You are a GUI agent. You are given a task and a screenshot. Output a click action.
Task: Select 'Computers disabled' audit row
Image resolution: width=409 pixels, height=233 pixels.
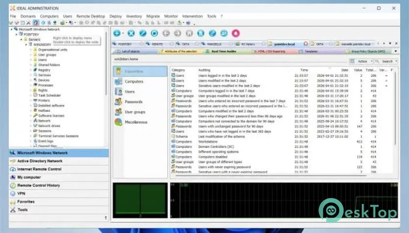pos(282,157)
